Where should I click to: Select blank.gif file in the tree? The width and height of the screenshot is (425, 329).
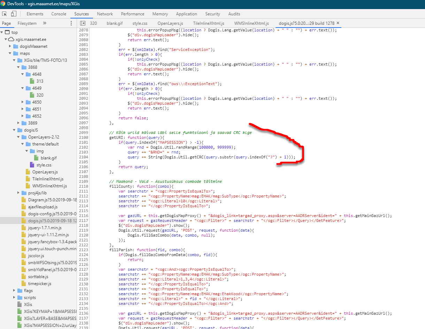coord(48,158)
